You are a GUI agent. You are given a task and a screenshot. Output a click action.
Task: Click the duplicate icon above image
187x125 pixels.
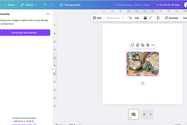[x=143, y=45]
